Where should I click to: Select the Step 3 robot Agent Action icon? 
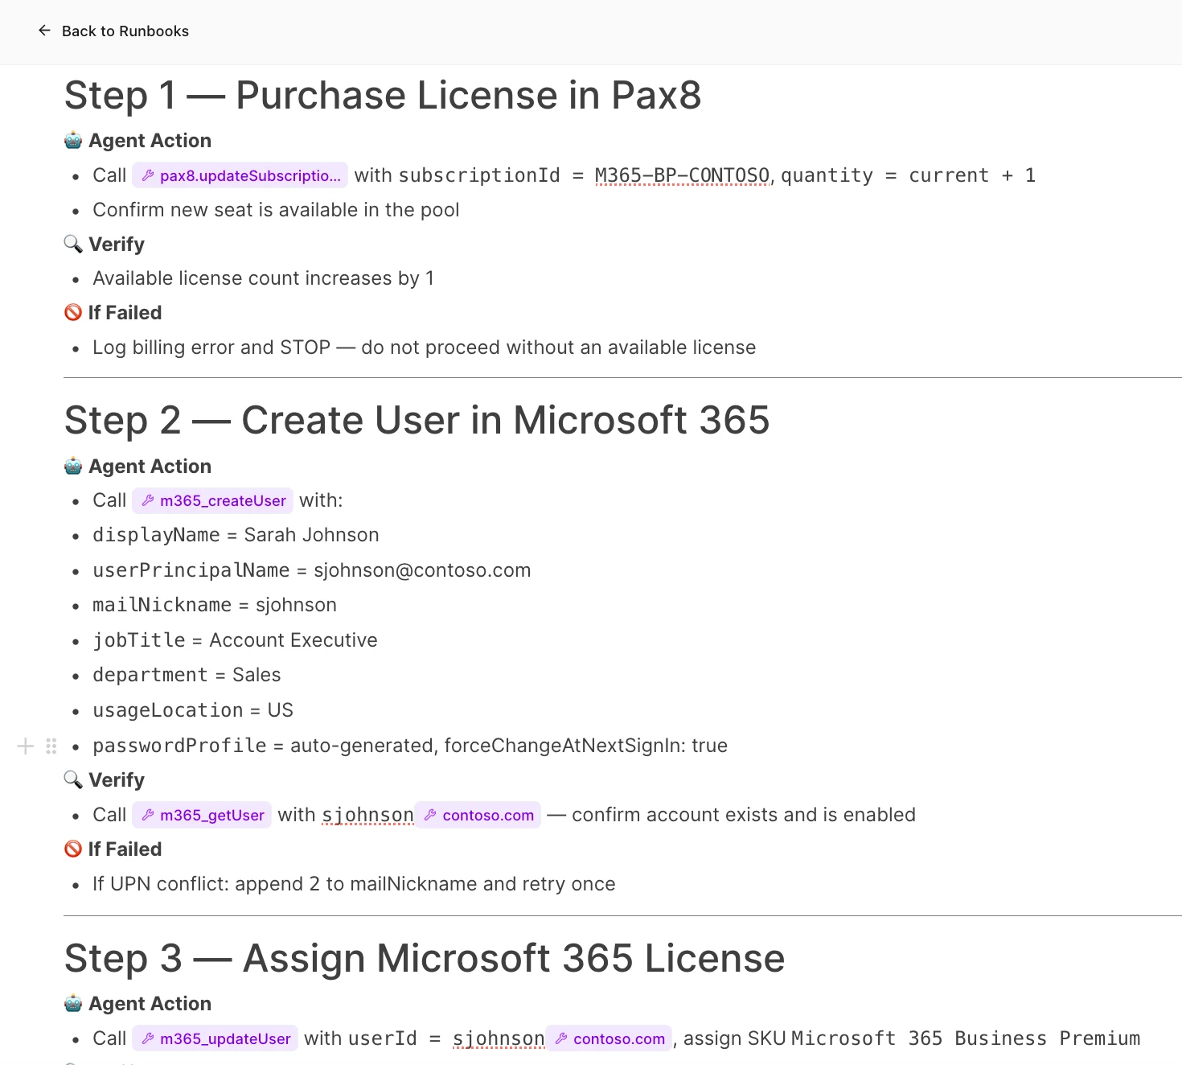(x=73, y=1004)
